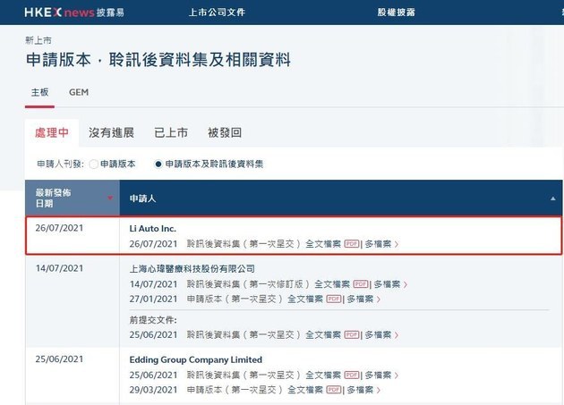Screen dimensions: 564x405
Task: Expand 多檔案 for 上海心瑋 14/07/2021 filing
Action: tap(390, 284)
